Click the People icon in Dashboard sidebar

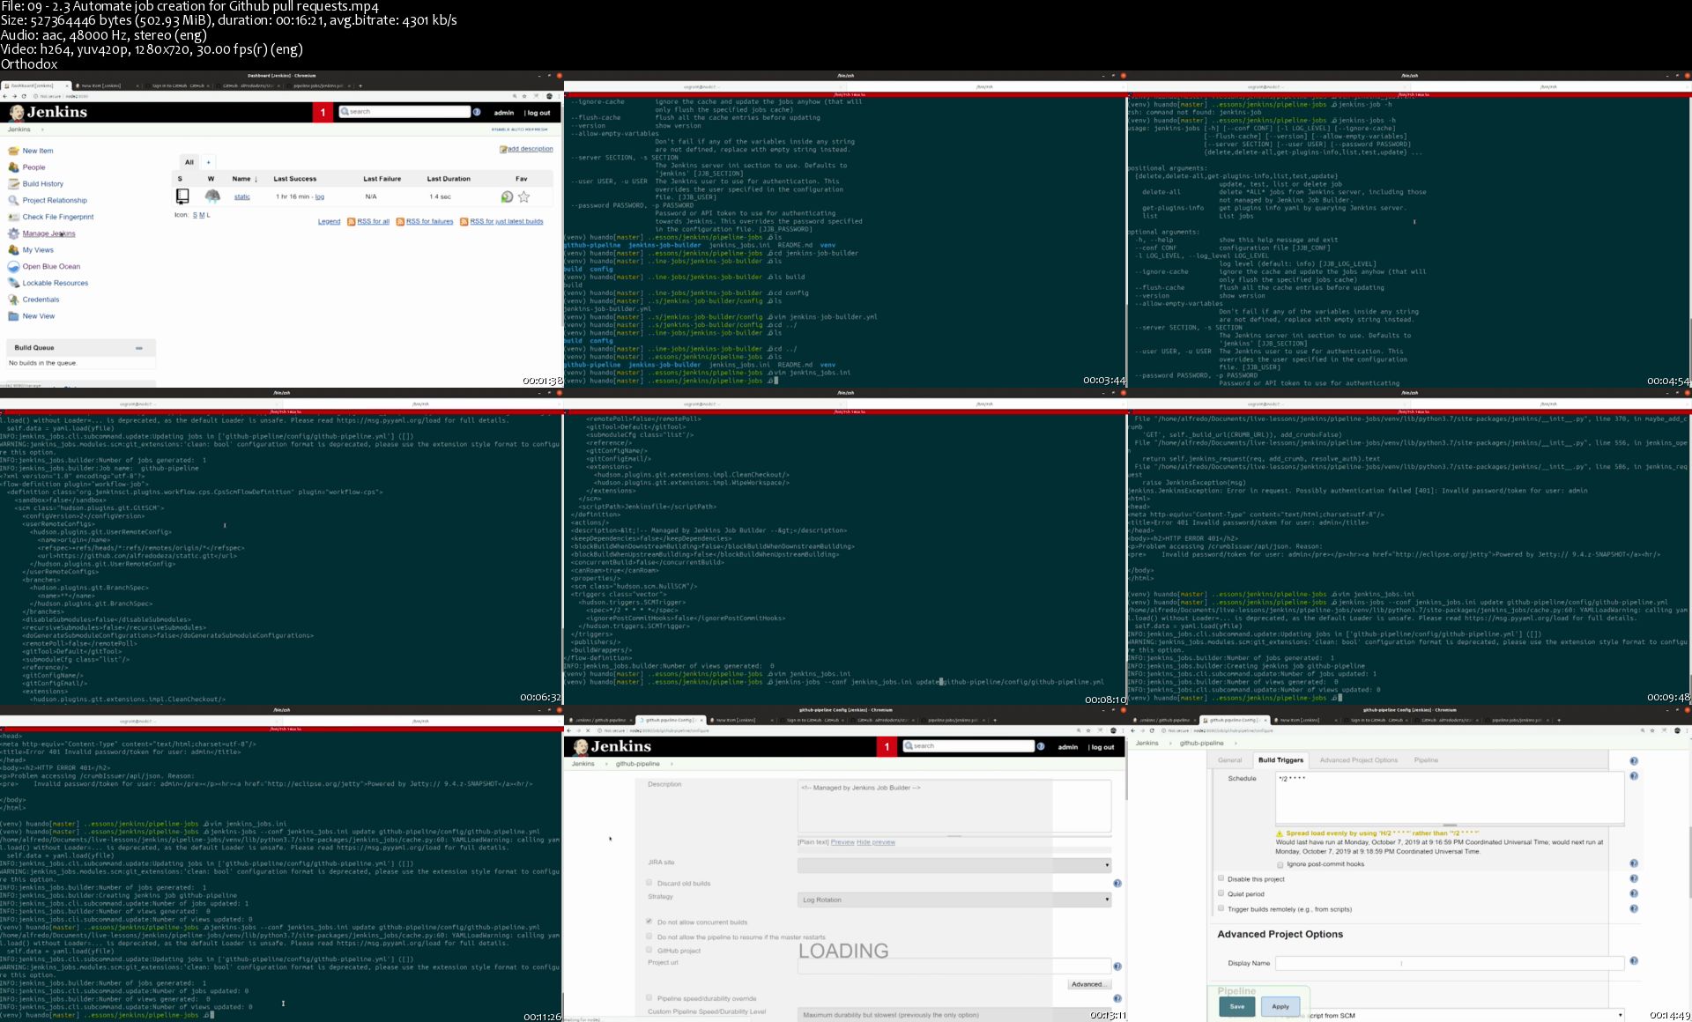[13, 167]
